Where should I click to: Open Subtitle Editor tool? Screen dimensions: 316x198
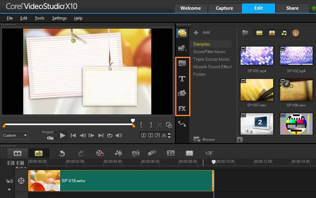[170, 153]
